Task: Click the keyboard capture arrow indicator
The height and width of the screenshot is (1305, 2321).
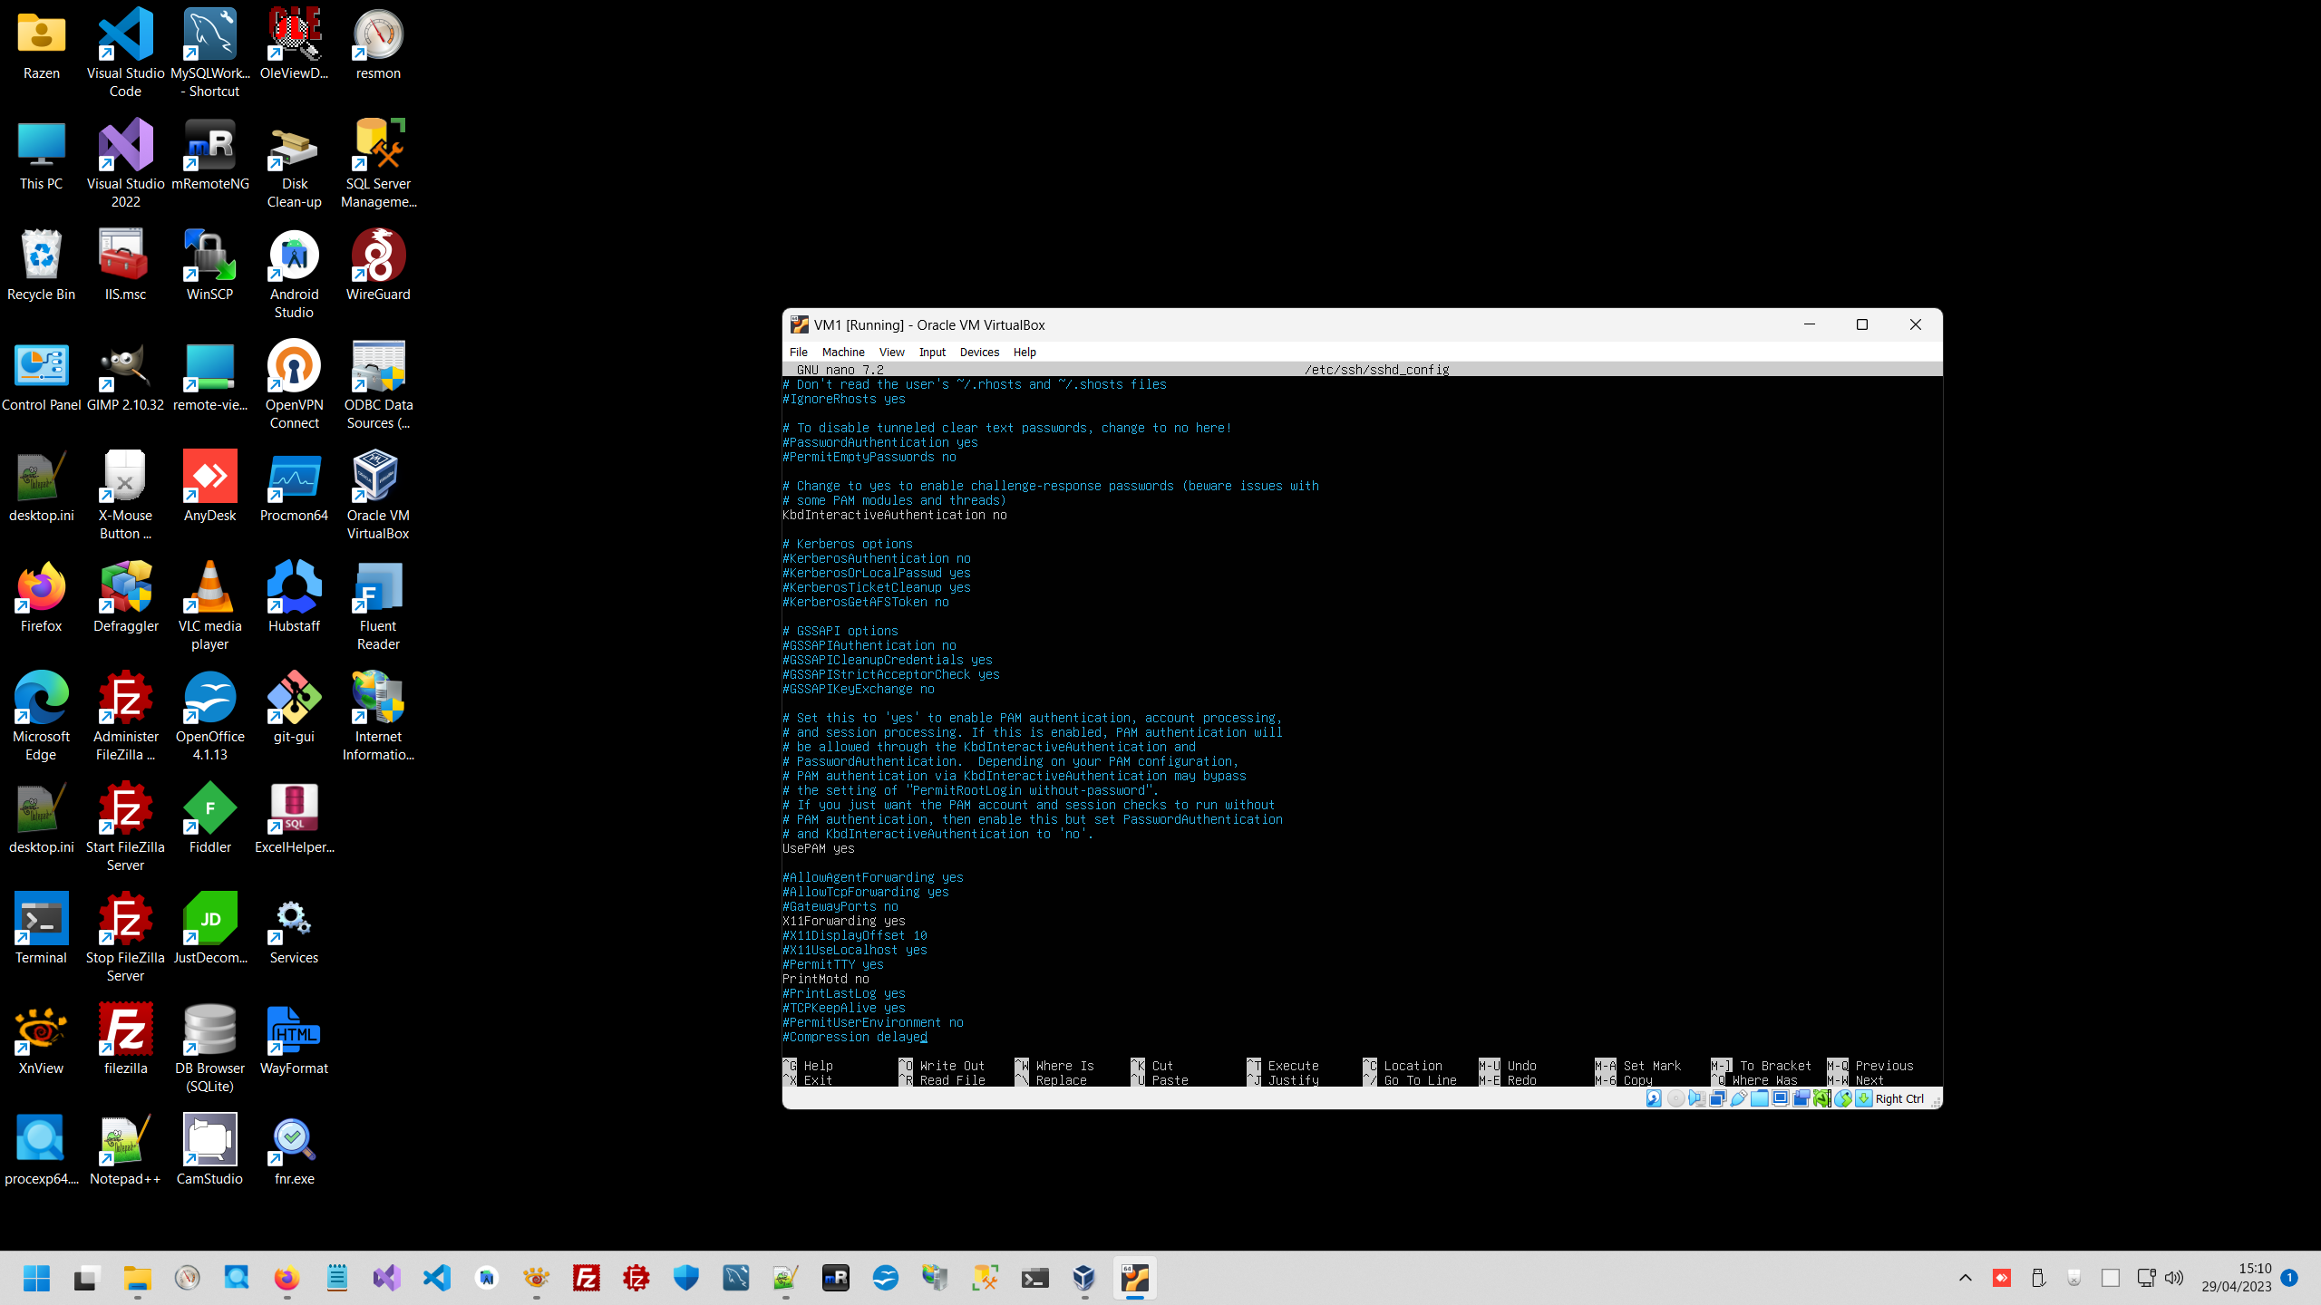Action: (x=1864, y=1098)
